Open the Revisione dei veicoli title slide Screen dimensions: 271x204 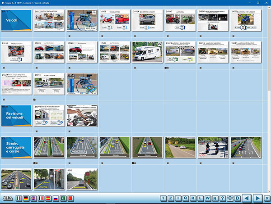click(x=16, y=116)
